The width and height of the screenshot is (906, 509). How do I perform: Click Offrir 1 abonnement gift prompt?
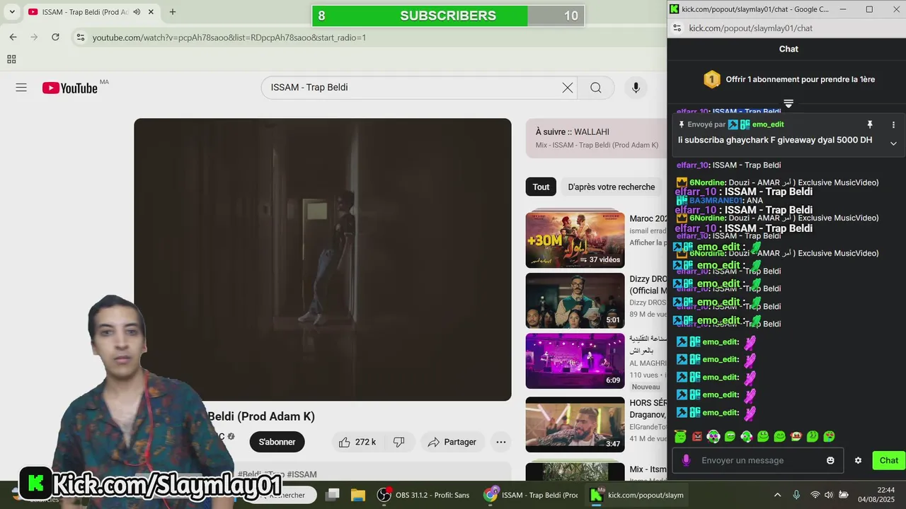800,80
